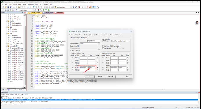Click the Help button in dialog

(x=127, y=76)
